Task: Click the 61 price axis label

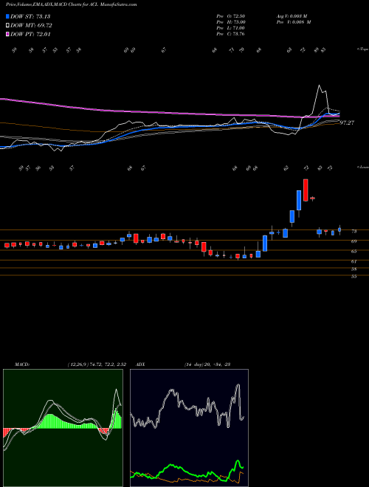Action: pos(354,262)
